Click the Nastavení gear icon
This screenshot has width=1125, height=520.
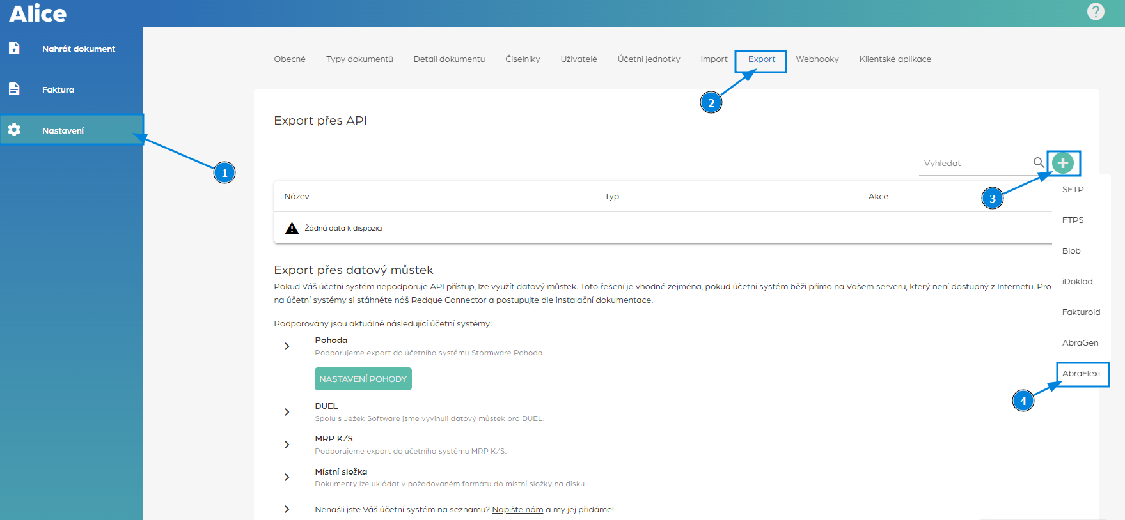point(14,130)
